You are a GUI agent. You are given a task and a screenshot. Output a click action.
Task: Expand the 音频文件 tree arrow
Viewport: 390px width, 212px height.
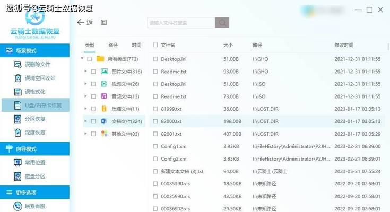click(85, 96)
